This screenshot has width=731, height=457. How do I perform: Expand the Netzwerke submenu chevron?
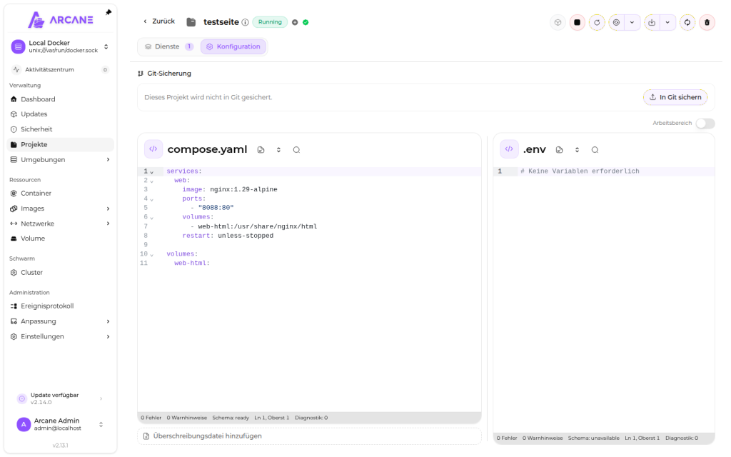pyautogui.click(x=108, y=224)
